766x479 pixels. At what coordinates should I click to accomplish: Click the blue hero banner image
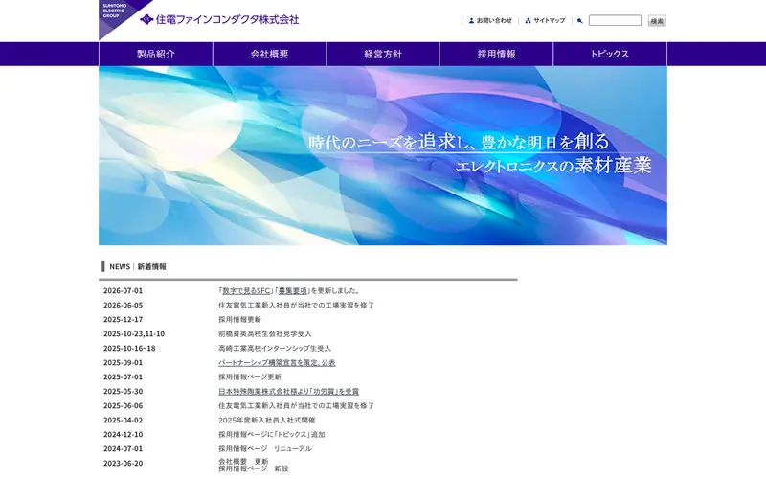click(x=383, y=155)
